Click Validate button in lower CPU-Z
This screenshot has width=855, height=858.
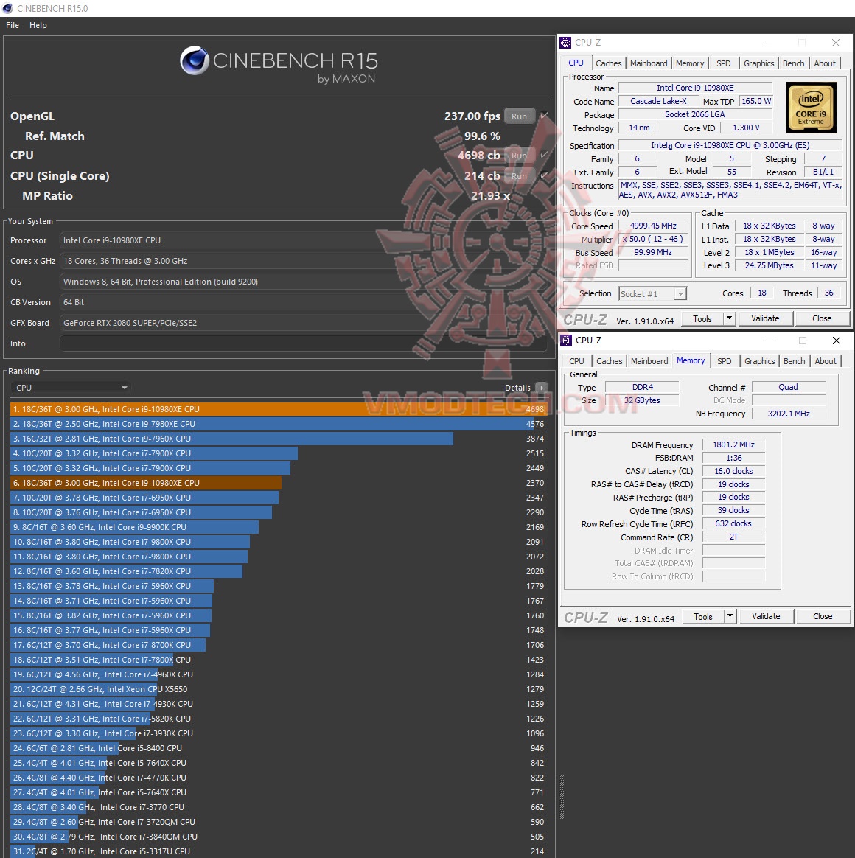click(766, 617)
